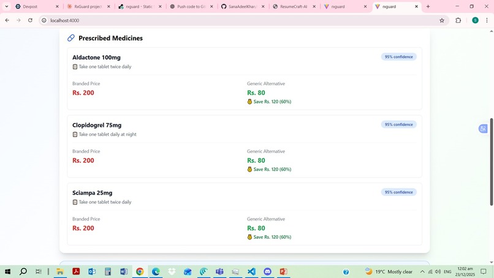This screenshot has height=278, width=494.
Task: Open Discord from the taskbar
Action: [x=267, y=271]
